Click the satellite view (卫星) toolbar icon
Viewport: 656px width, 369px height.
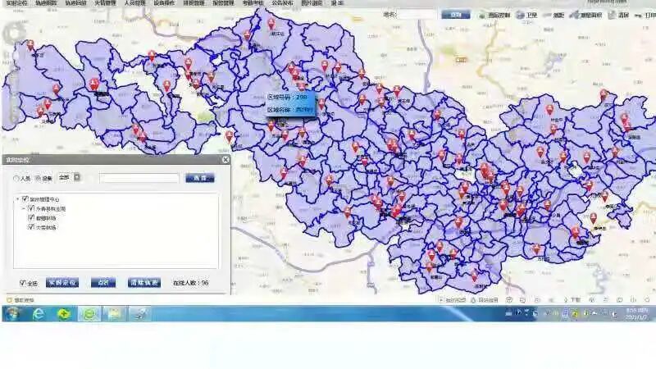526,16
